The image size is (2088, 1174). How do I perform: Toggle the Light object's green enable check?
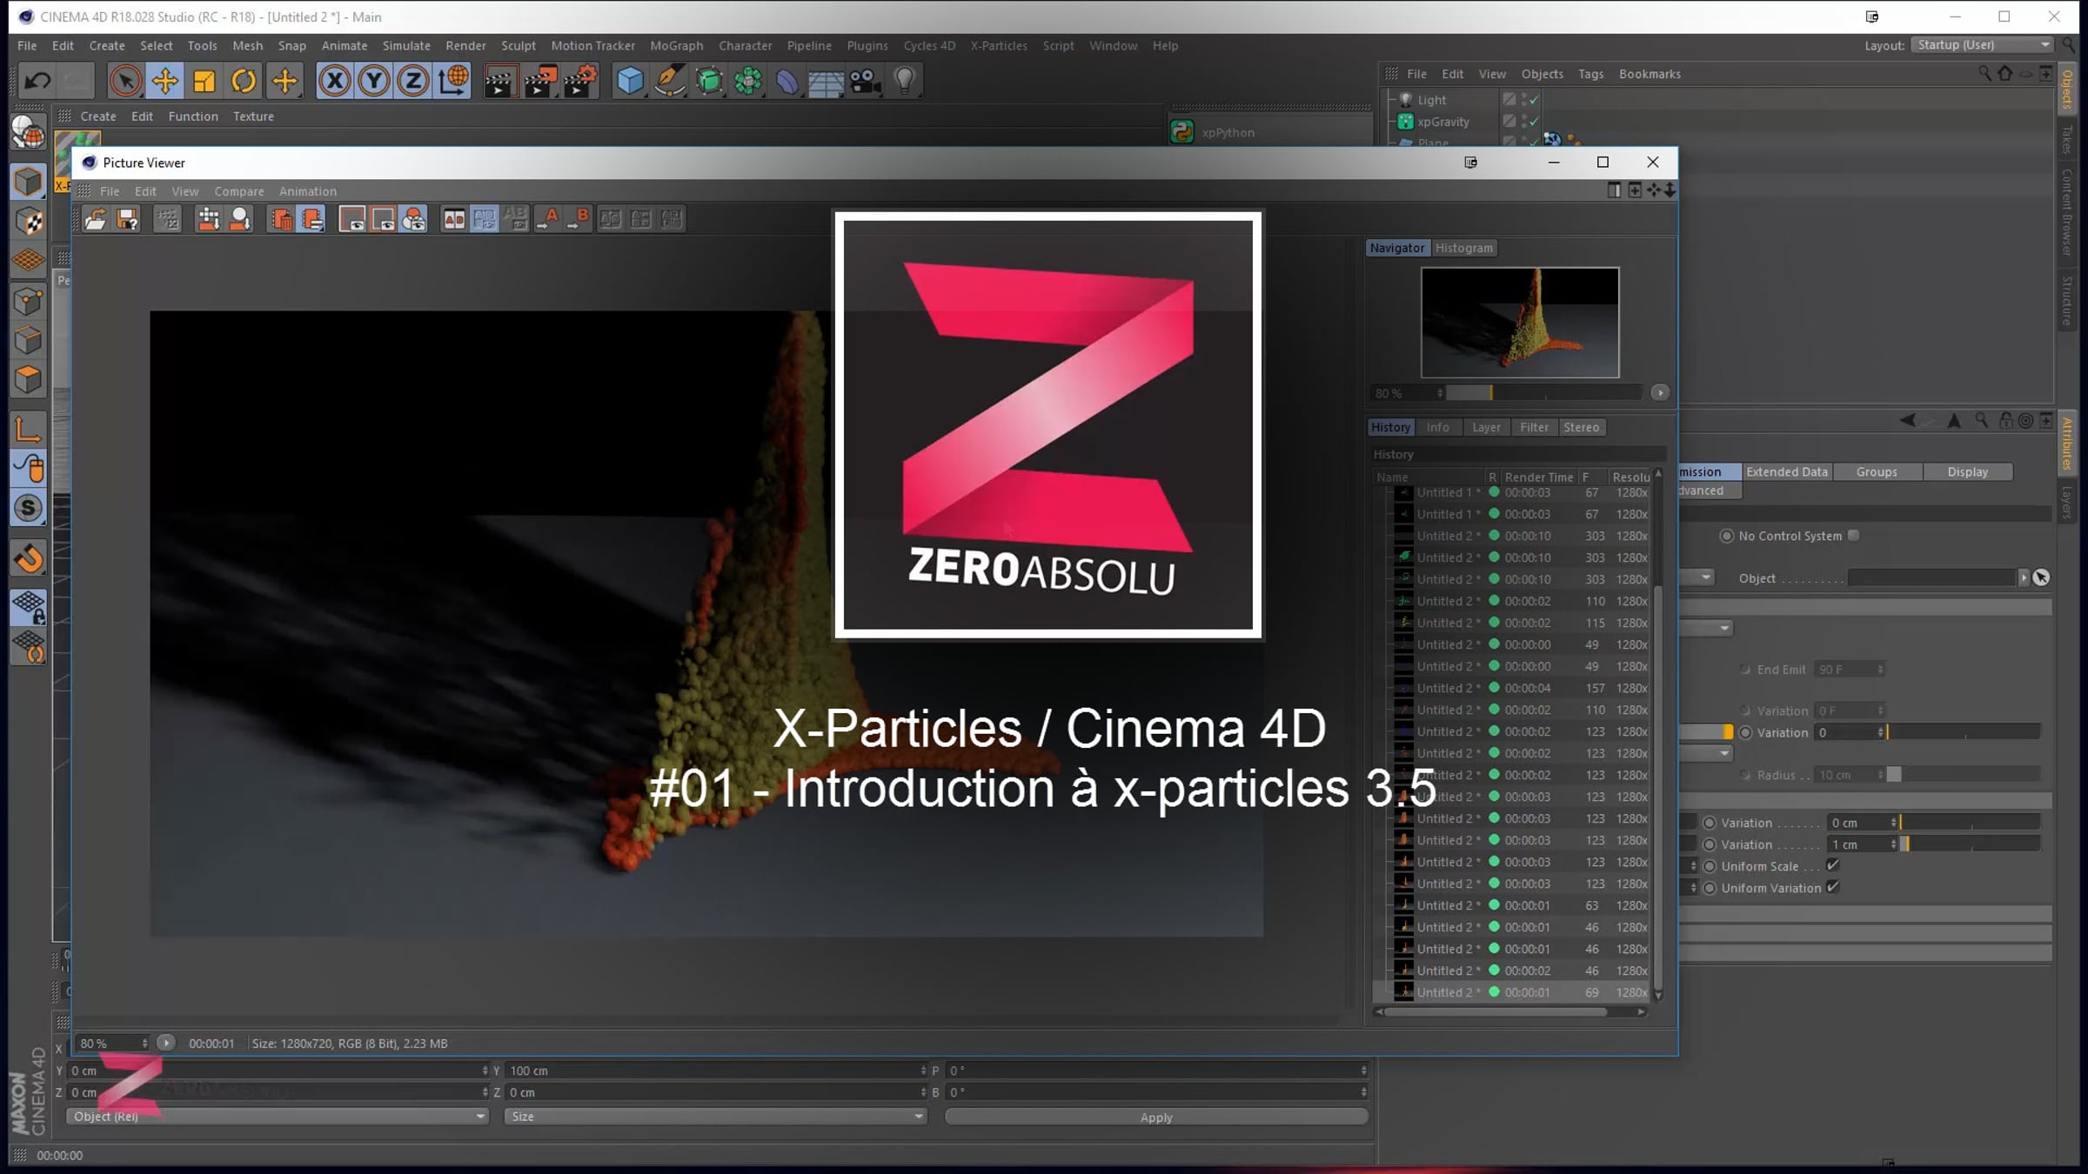1535,100
